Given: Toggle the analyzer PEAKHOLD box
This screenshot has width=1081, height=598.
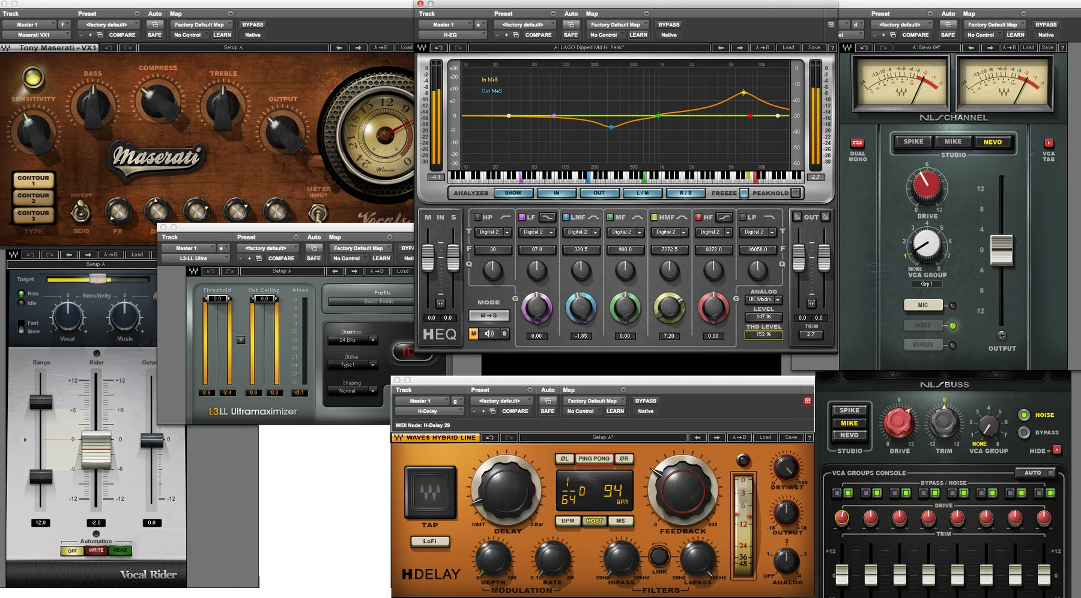Looking at the screenshot, I should click(x=796, y=193).
